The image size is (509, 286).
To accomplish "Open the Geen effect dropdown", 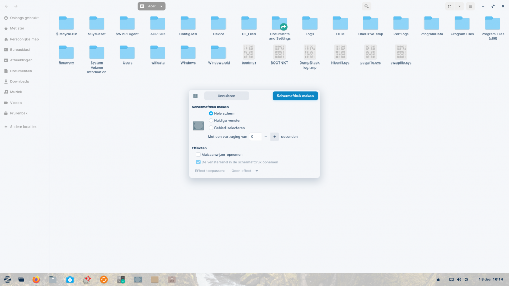I will pos(244,171).
